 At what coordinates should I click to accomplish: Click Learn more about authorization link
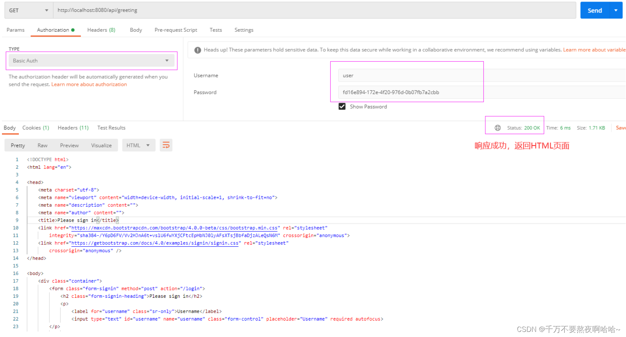click(x=89, y=84)
